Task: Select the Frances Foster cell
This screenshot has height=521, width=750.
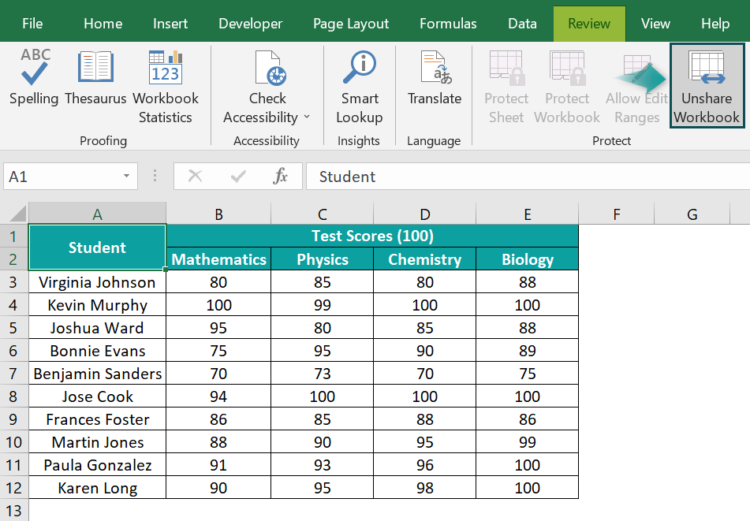Action: click(x=97, y=419)
